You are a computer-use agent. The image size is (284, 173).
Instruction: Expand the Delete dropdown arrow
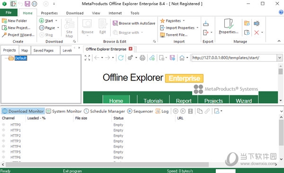(x=262, y=33)
